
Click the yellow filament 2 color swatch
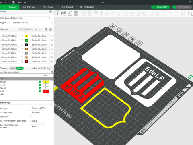(27, 36)
